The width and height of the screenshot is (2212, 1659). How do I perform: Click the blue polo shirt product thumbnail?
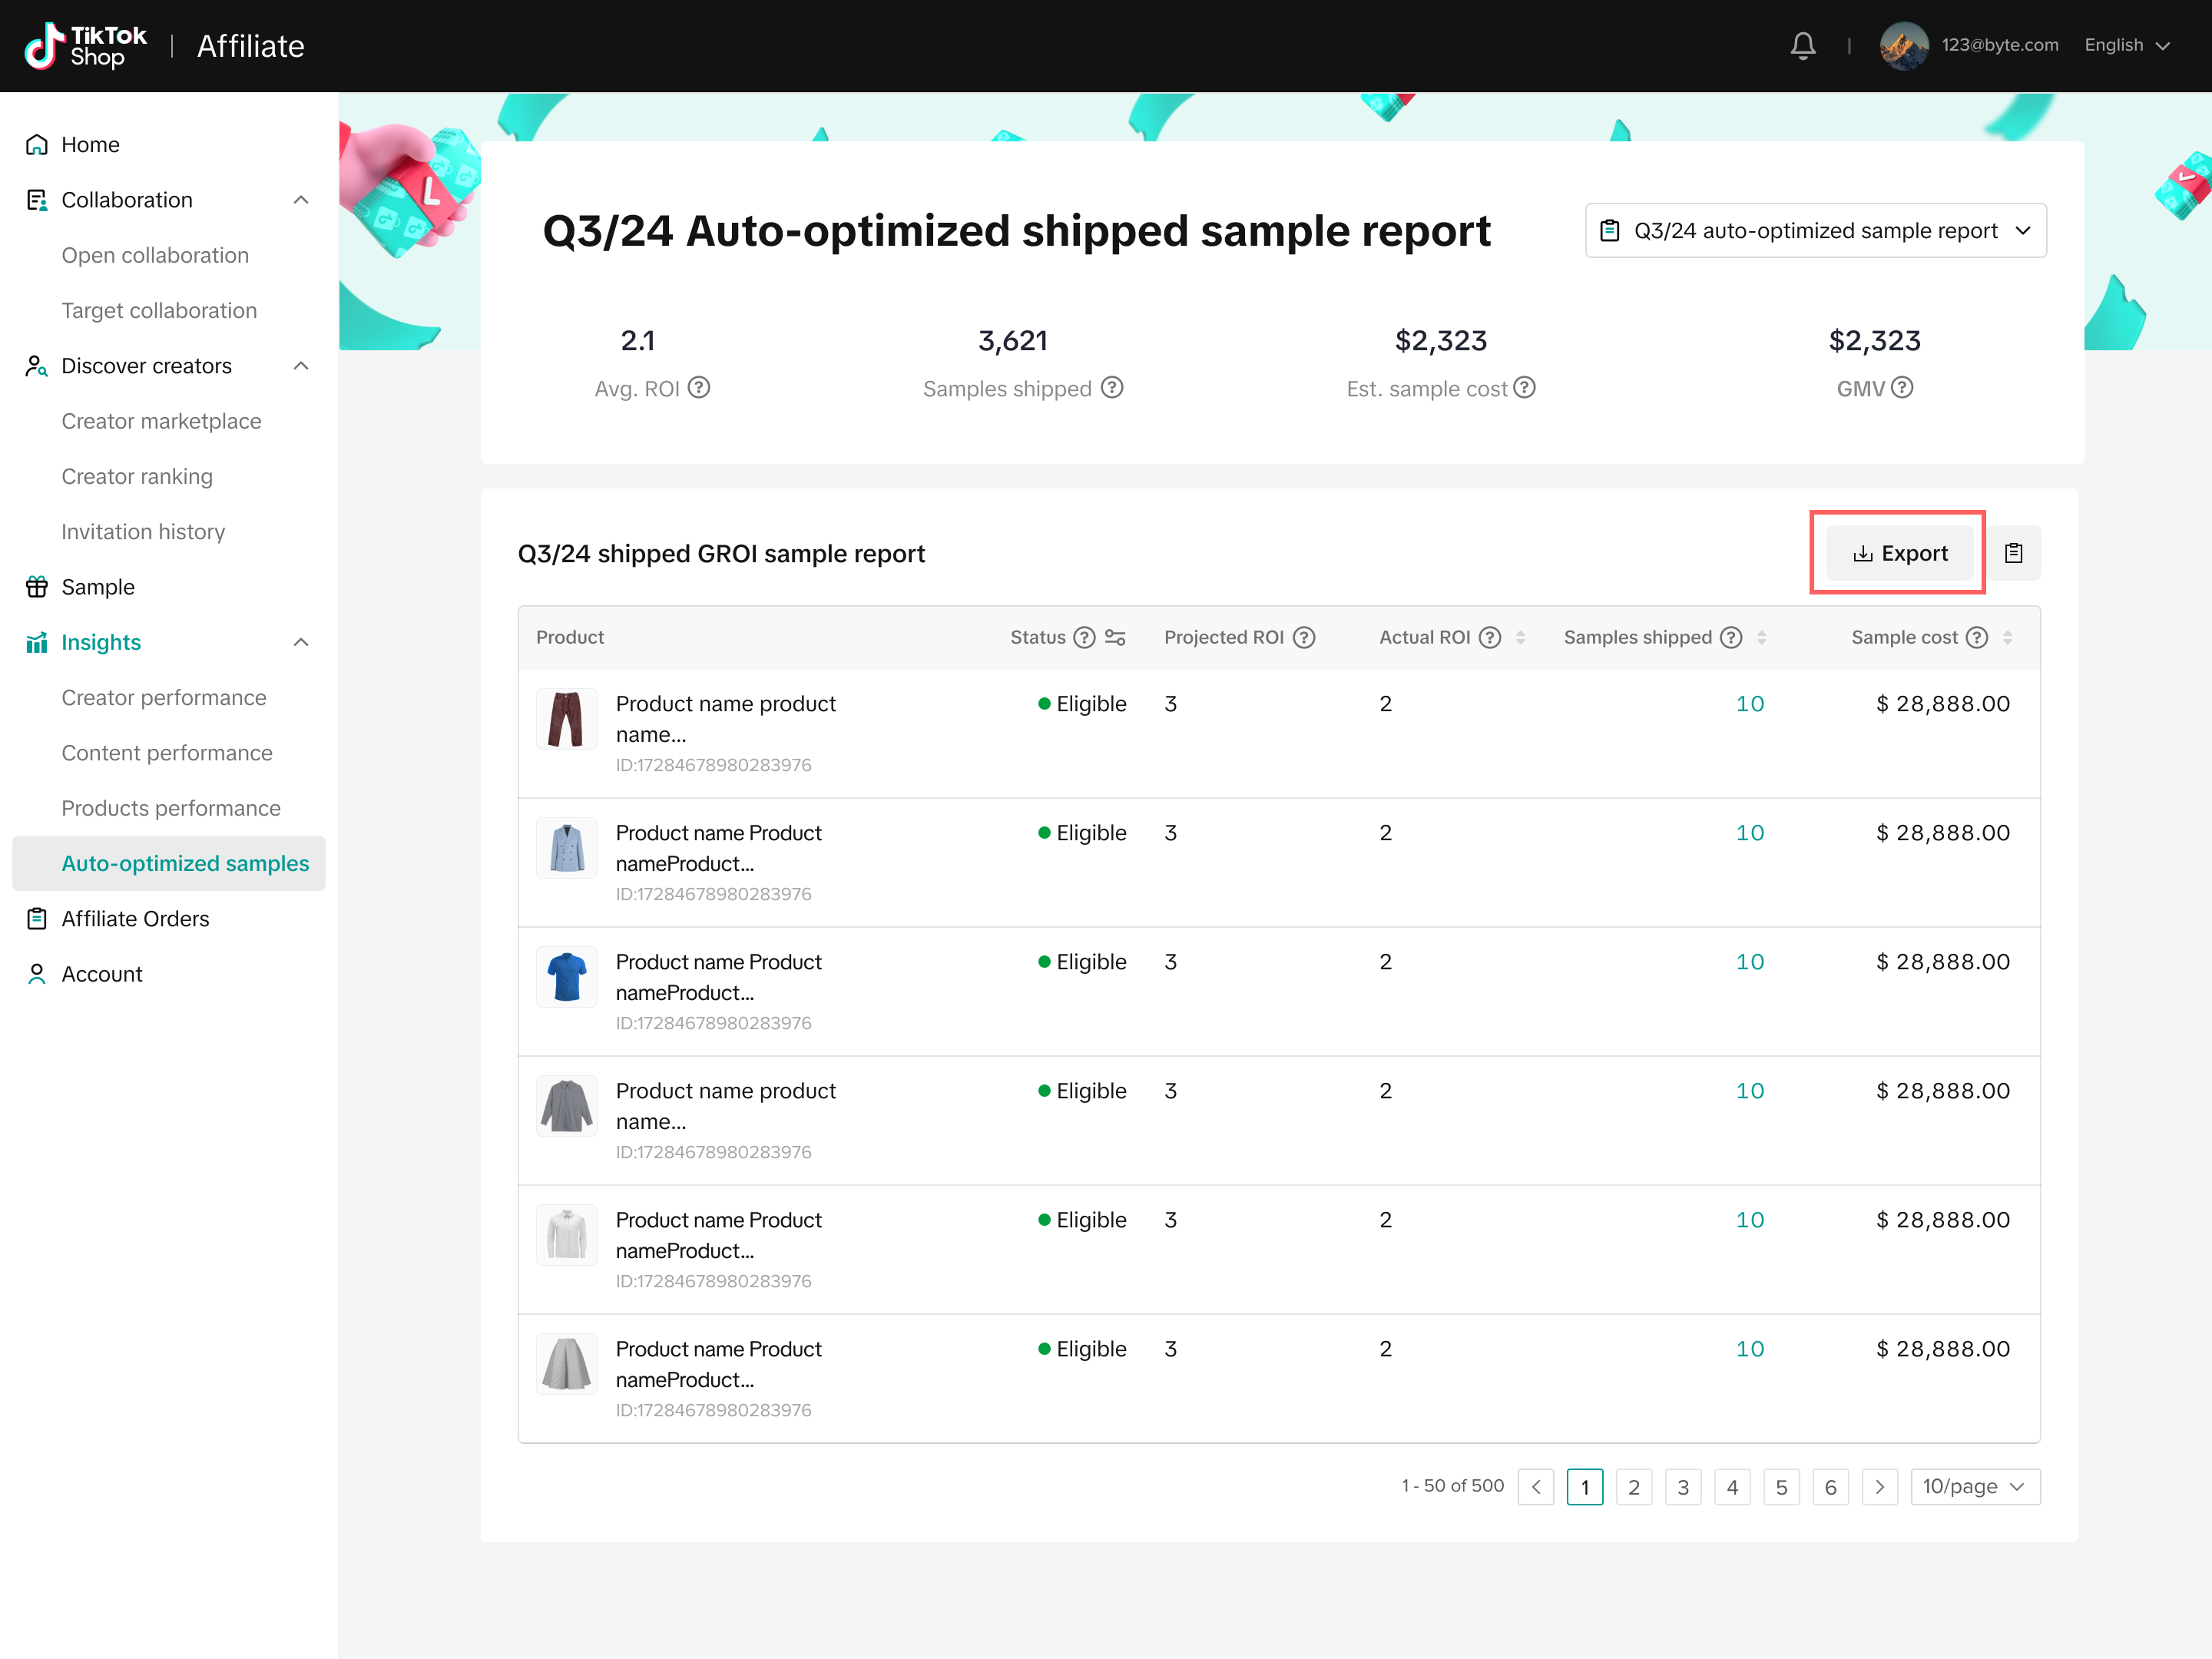pos(566,977)
